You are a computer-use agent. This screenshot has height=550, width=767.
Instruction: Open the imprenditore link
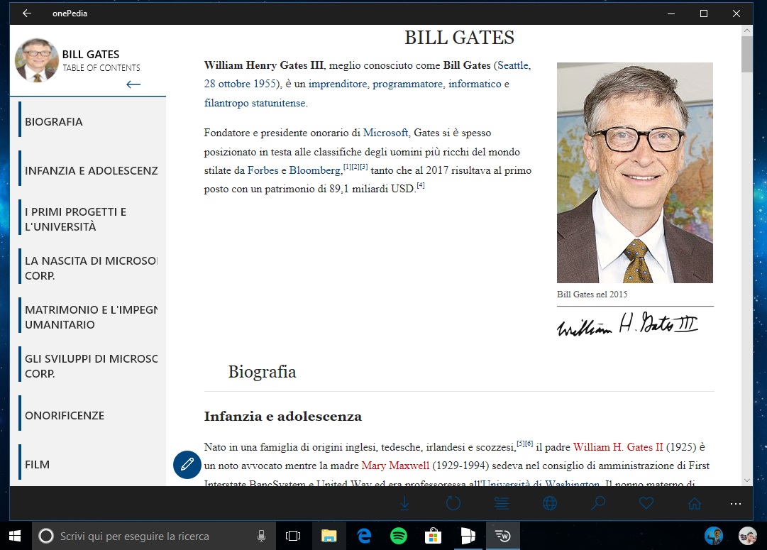[338, 84]
